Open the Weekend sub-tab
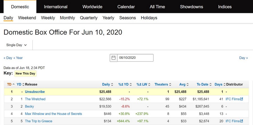253x125 pixels. coord(27,18)
